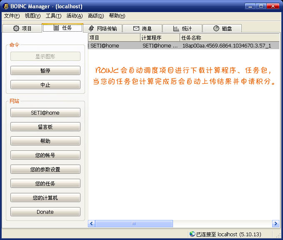This screenshot has height=240, width=283.
Task: Open the 高级(D) menu
Action: (96, 16)
